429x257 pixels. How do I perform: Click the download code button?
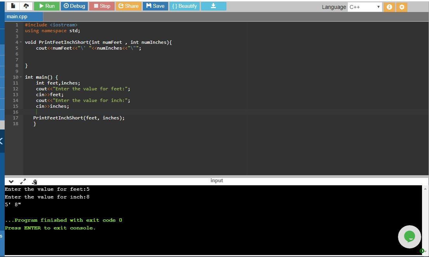click(x=213, y=6)
